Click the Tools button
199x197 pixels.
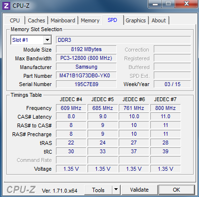click(98, 190)
